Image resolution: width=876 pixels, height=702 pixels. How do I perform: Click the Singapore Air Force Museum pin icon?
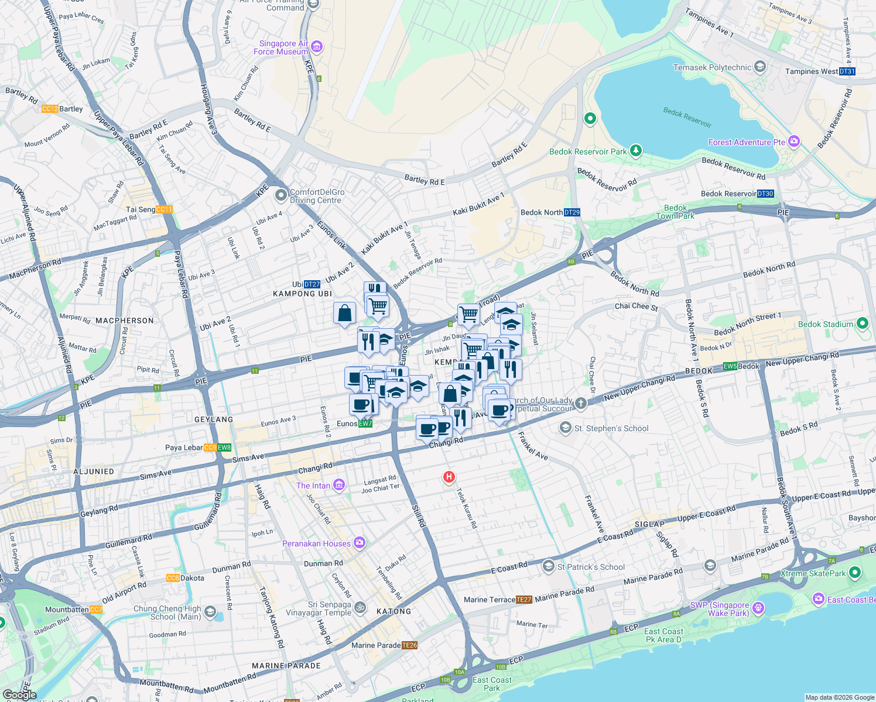(317, 46)
